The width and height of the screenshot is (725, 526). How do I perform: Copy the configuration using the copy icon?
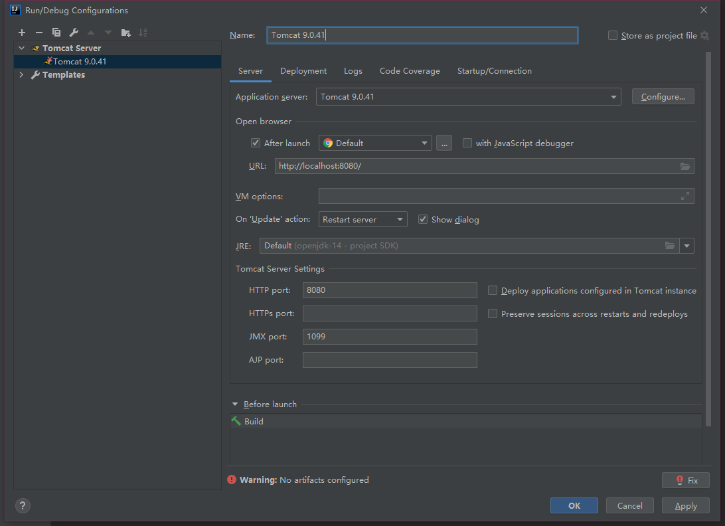pos(56,33)
